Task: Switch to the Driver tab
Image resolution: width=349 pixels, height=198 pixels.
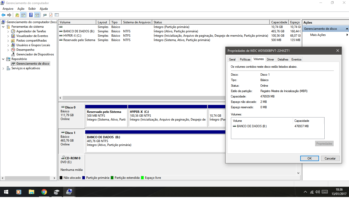Action: 270,60
